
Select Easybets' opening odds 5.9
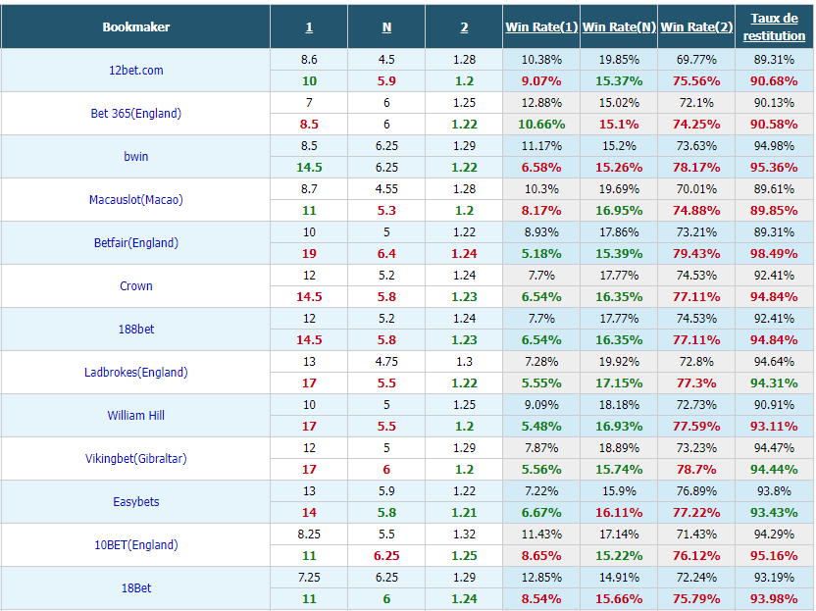pos(386,491)
